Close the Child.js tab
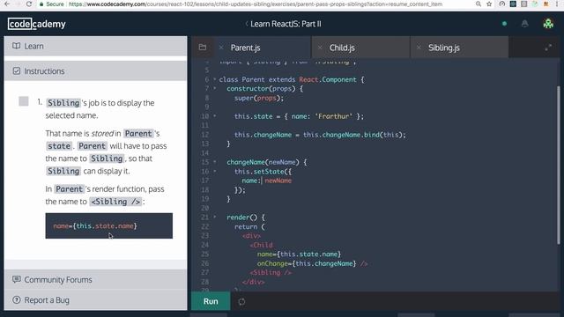Viewport: 564px width, 317px height. pos(320,48)
